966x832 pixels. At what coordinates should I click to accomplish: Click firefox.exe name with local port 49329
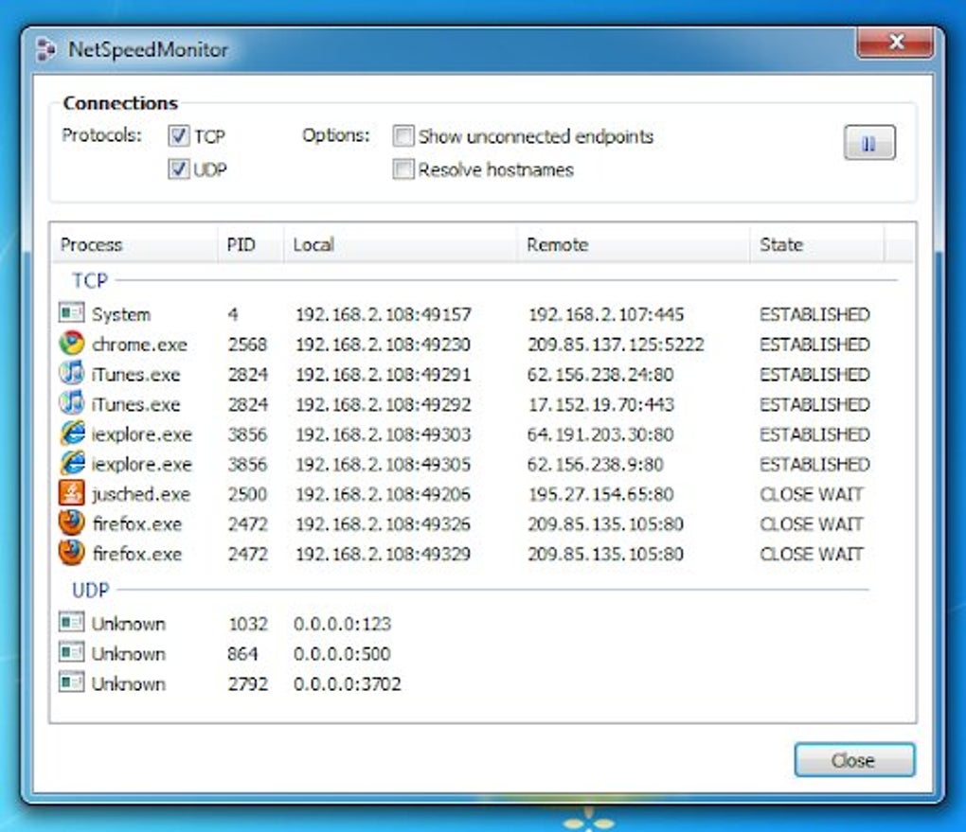tap(136, 555)
